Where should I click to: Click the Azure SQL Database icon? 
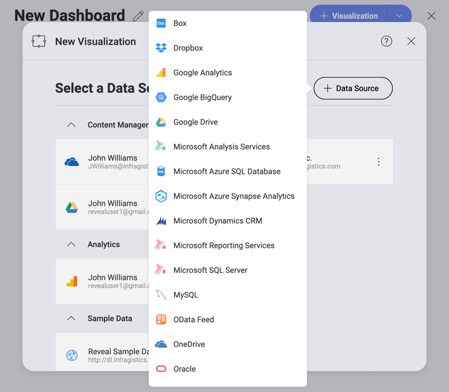coord(161,171)
